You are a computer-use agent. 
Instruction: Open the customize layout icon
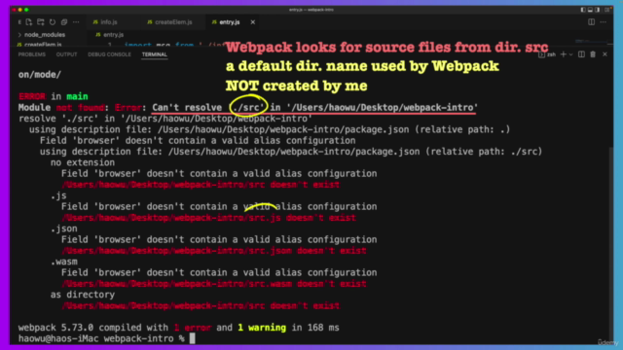point(606,10)
